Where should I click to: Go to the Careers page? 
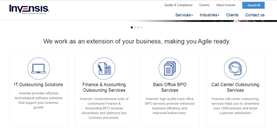click(204, 5)
